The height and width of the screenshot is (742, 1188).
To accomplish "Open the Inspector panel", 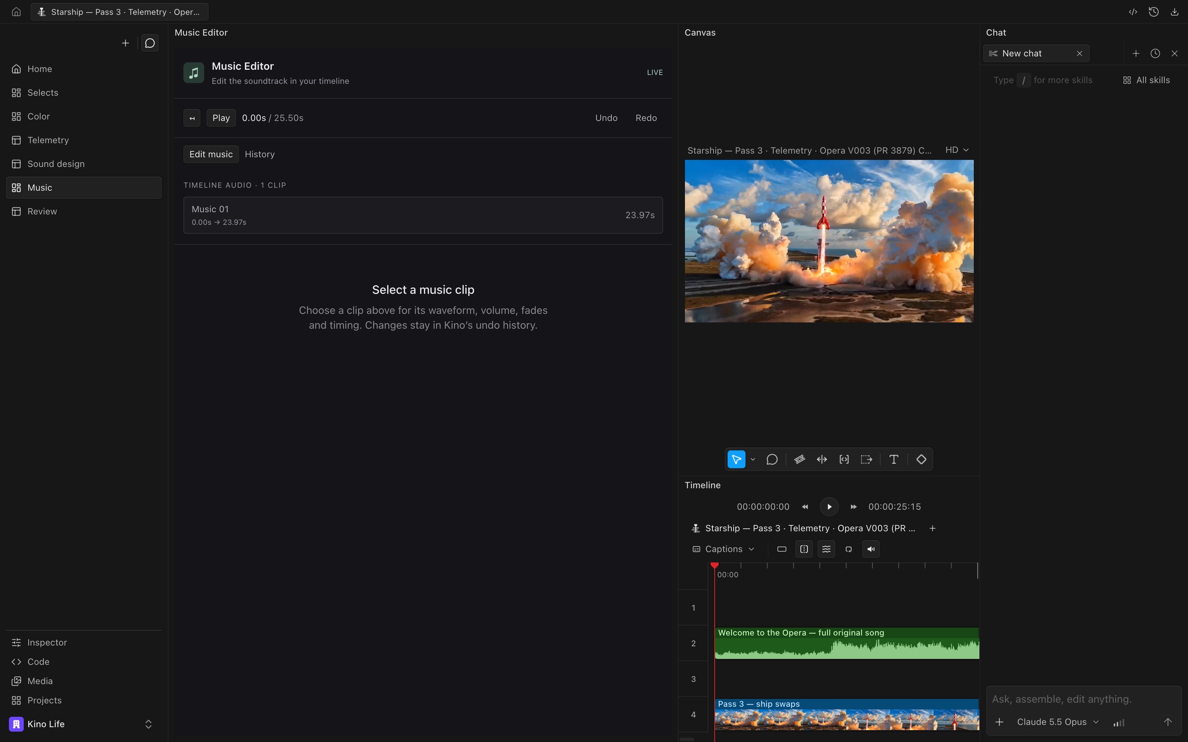I will click(x=84, y=643).
